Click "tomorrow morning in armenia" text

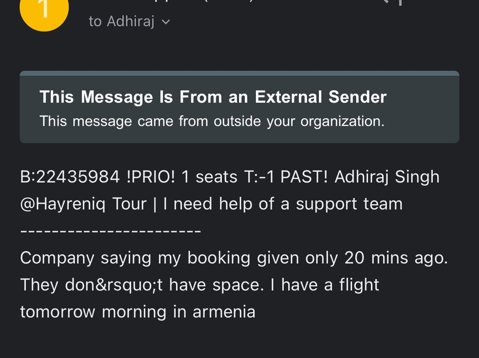[137, 312]
